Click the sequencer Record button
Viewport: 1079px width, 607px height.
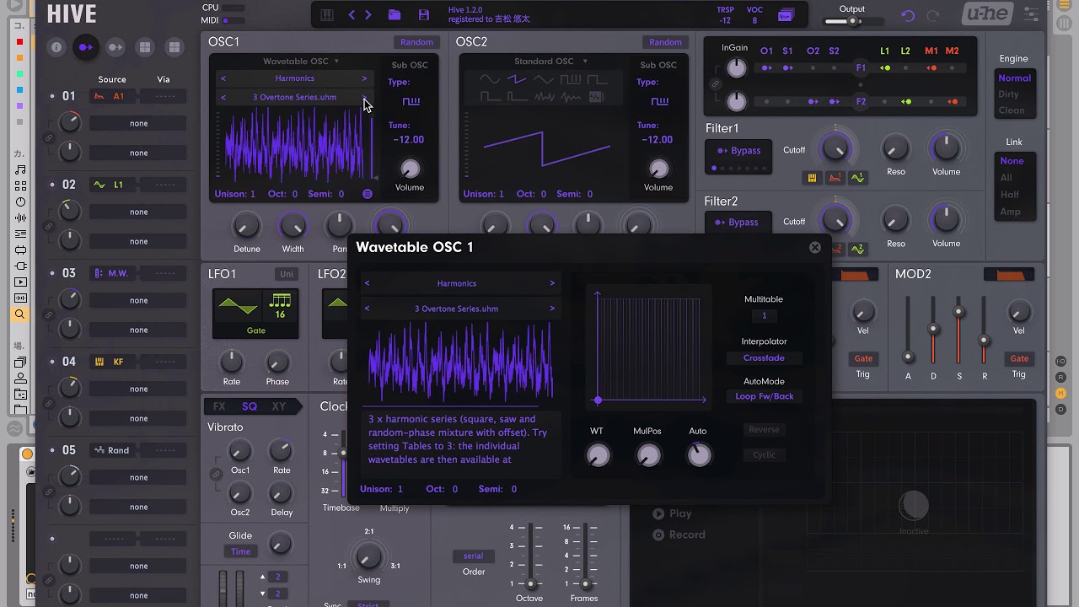[x=679, y=534]
